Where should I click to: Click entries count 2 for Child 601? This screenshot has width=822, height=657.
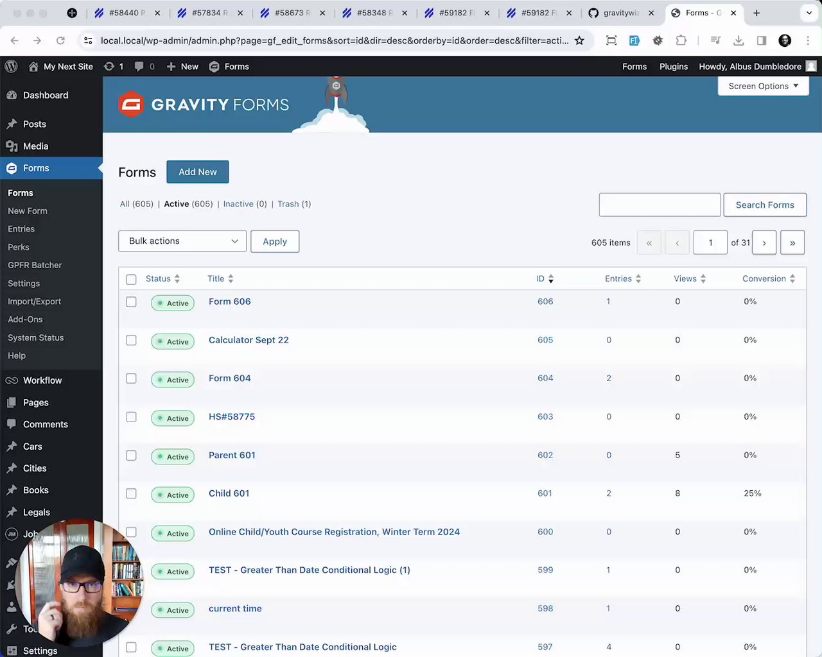pos(609,493)
